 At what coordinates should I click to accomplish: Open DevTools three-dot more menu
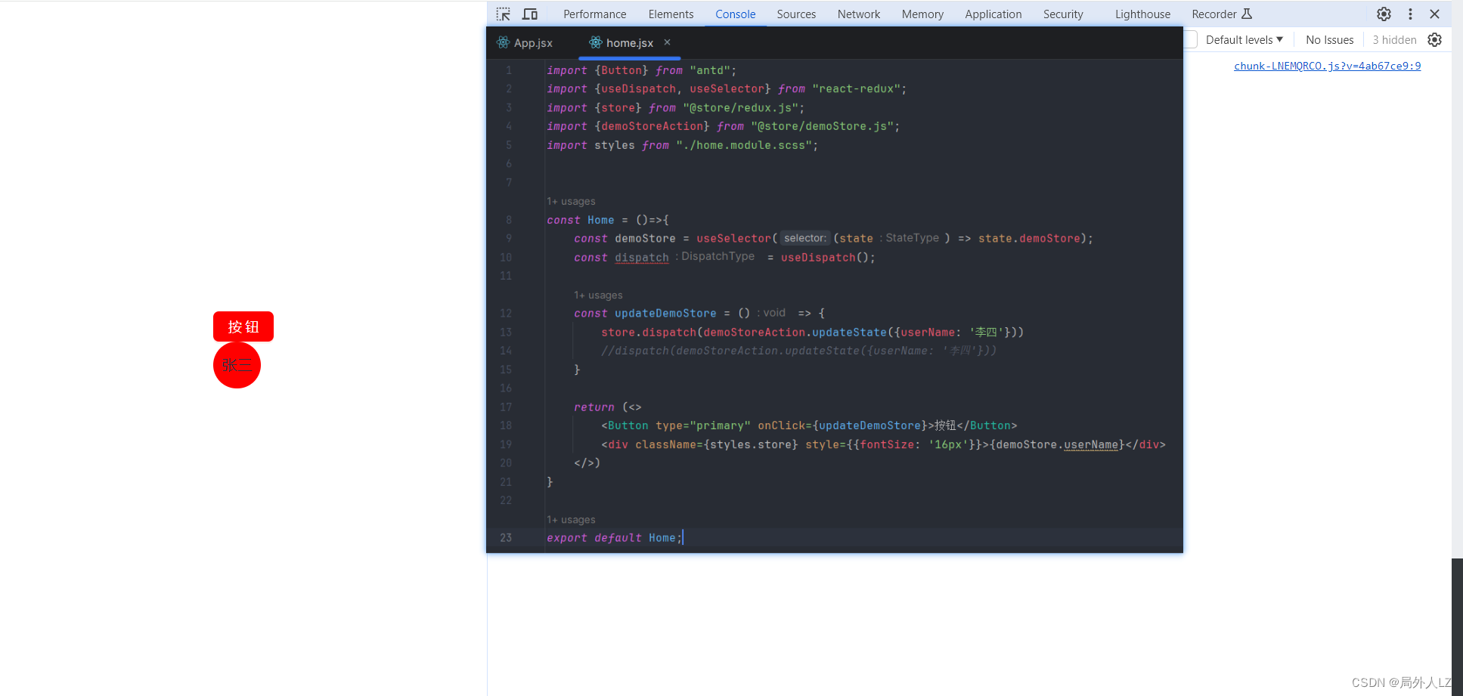coord(1410,14)
